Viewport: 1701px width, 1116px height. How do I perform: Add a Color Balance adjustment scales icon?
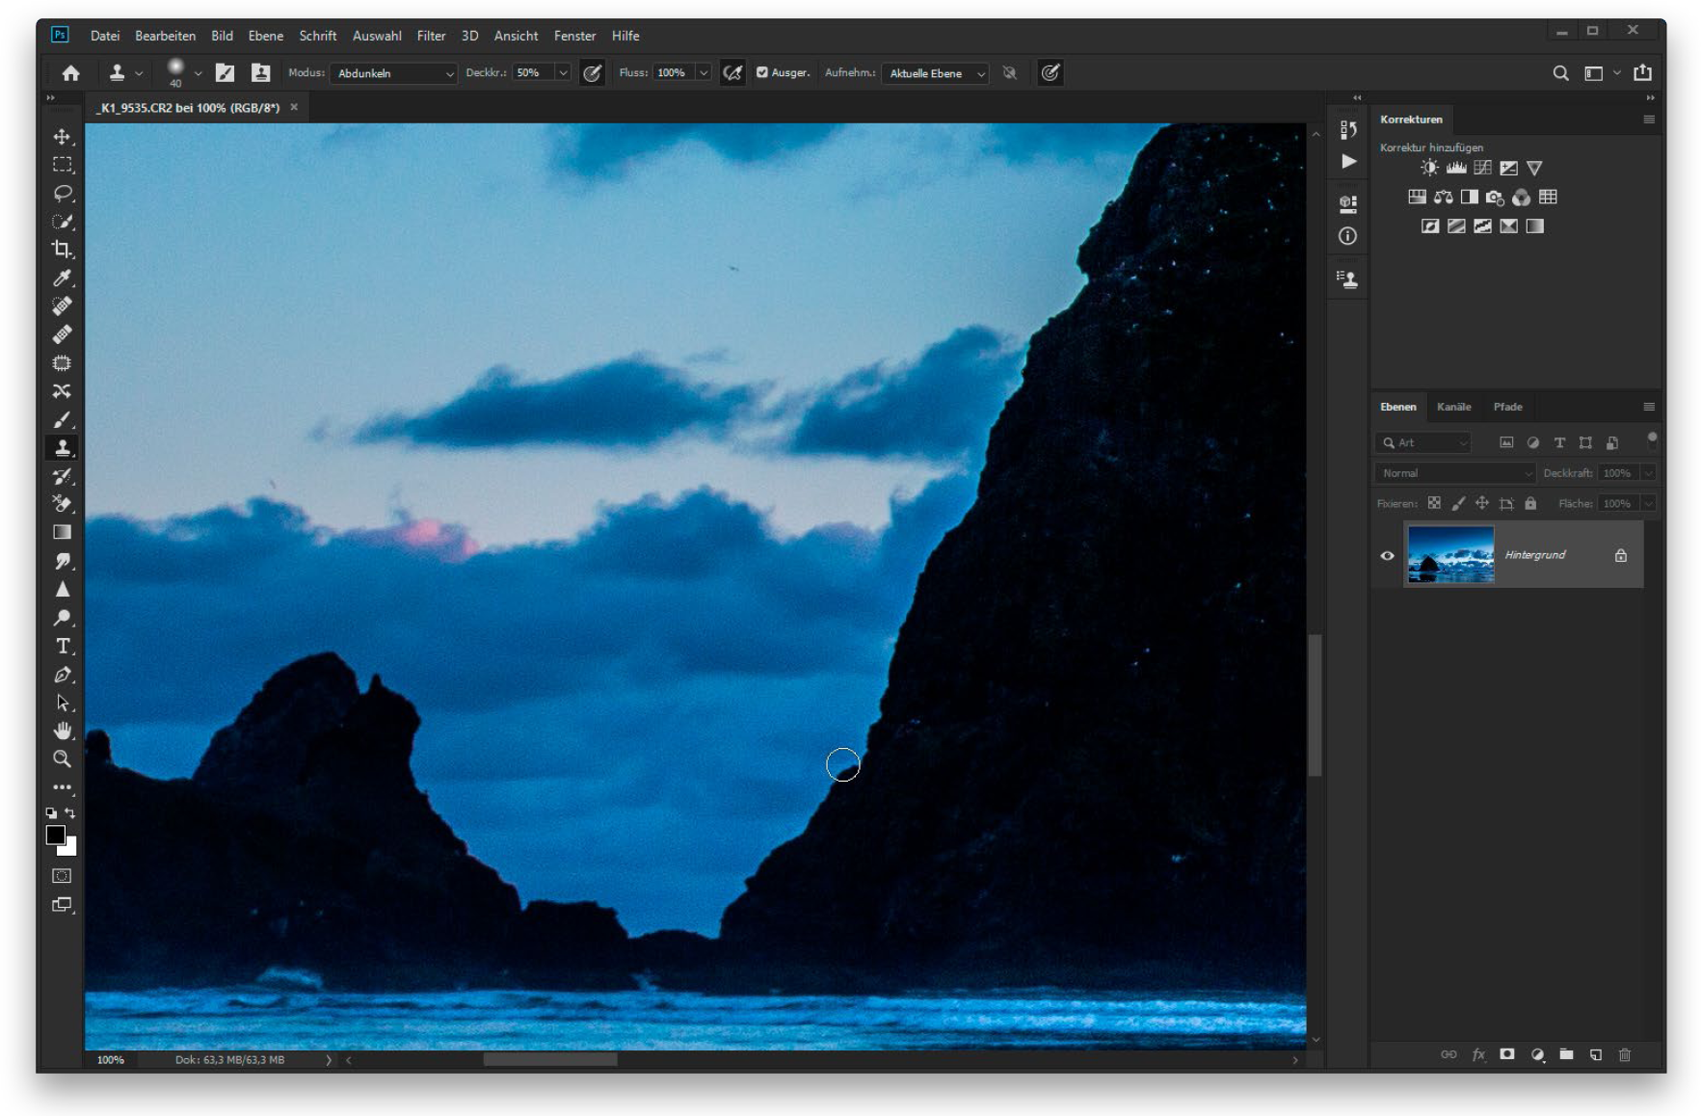pos(1443,197)
